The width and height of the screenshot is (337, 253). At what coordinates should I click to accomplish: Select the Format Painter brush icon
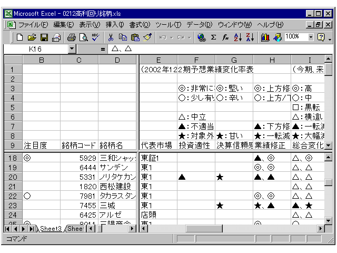(x=147, y=37)
